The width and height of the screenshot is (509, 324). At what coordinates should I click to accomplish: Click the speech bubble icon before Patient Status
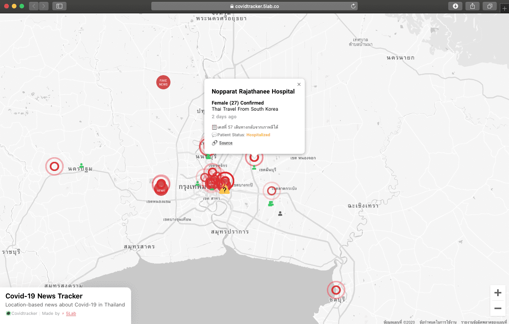coord(214,134)
